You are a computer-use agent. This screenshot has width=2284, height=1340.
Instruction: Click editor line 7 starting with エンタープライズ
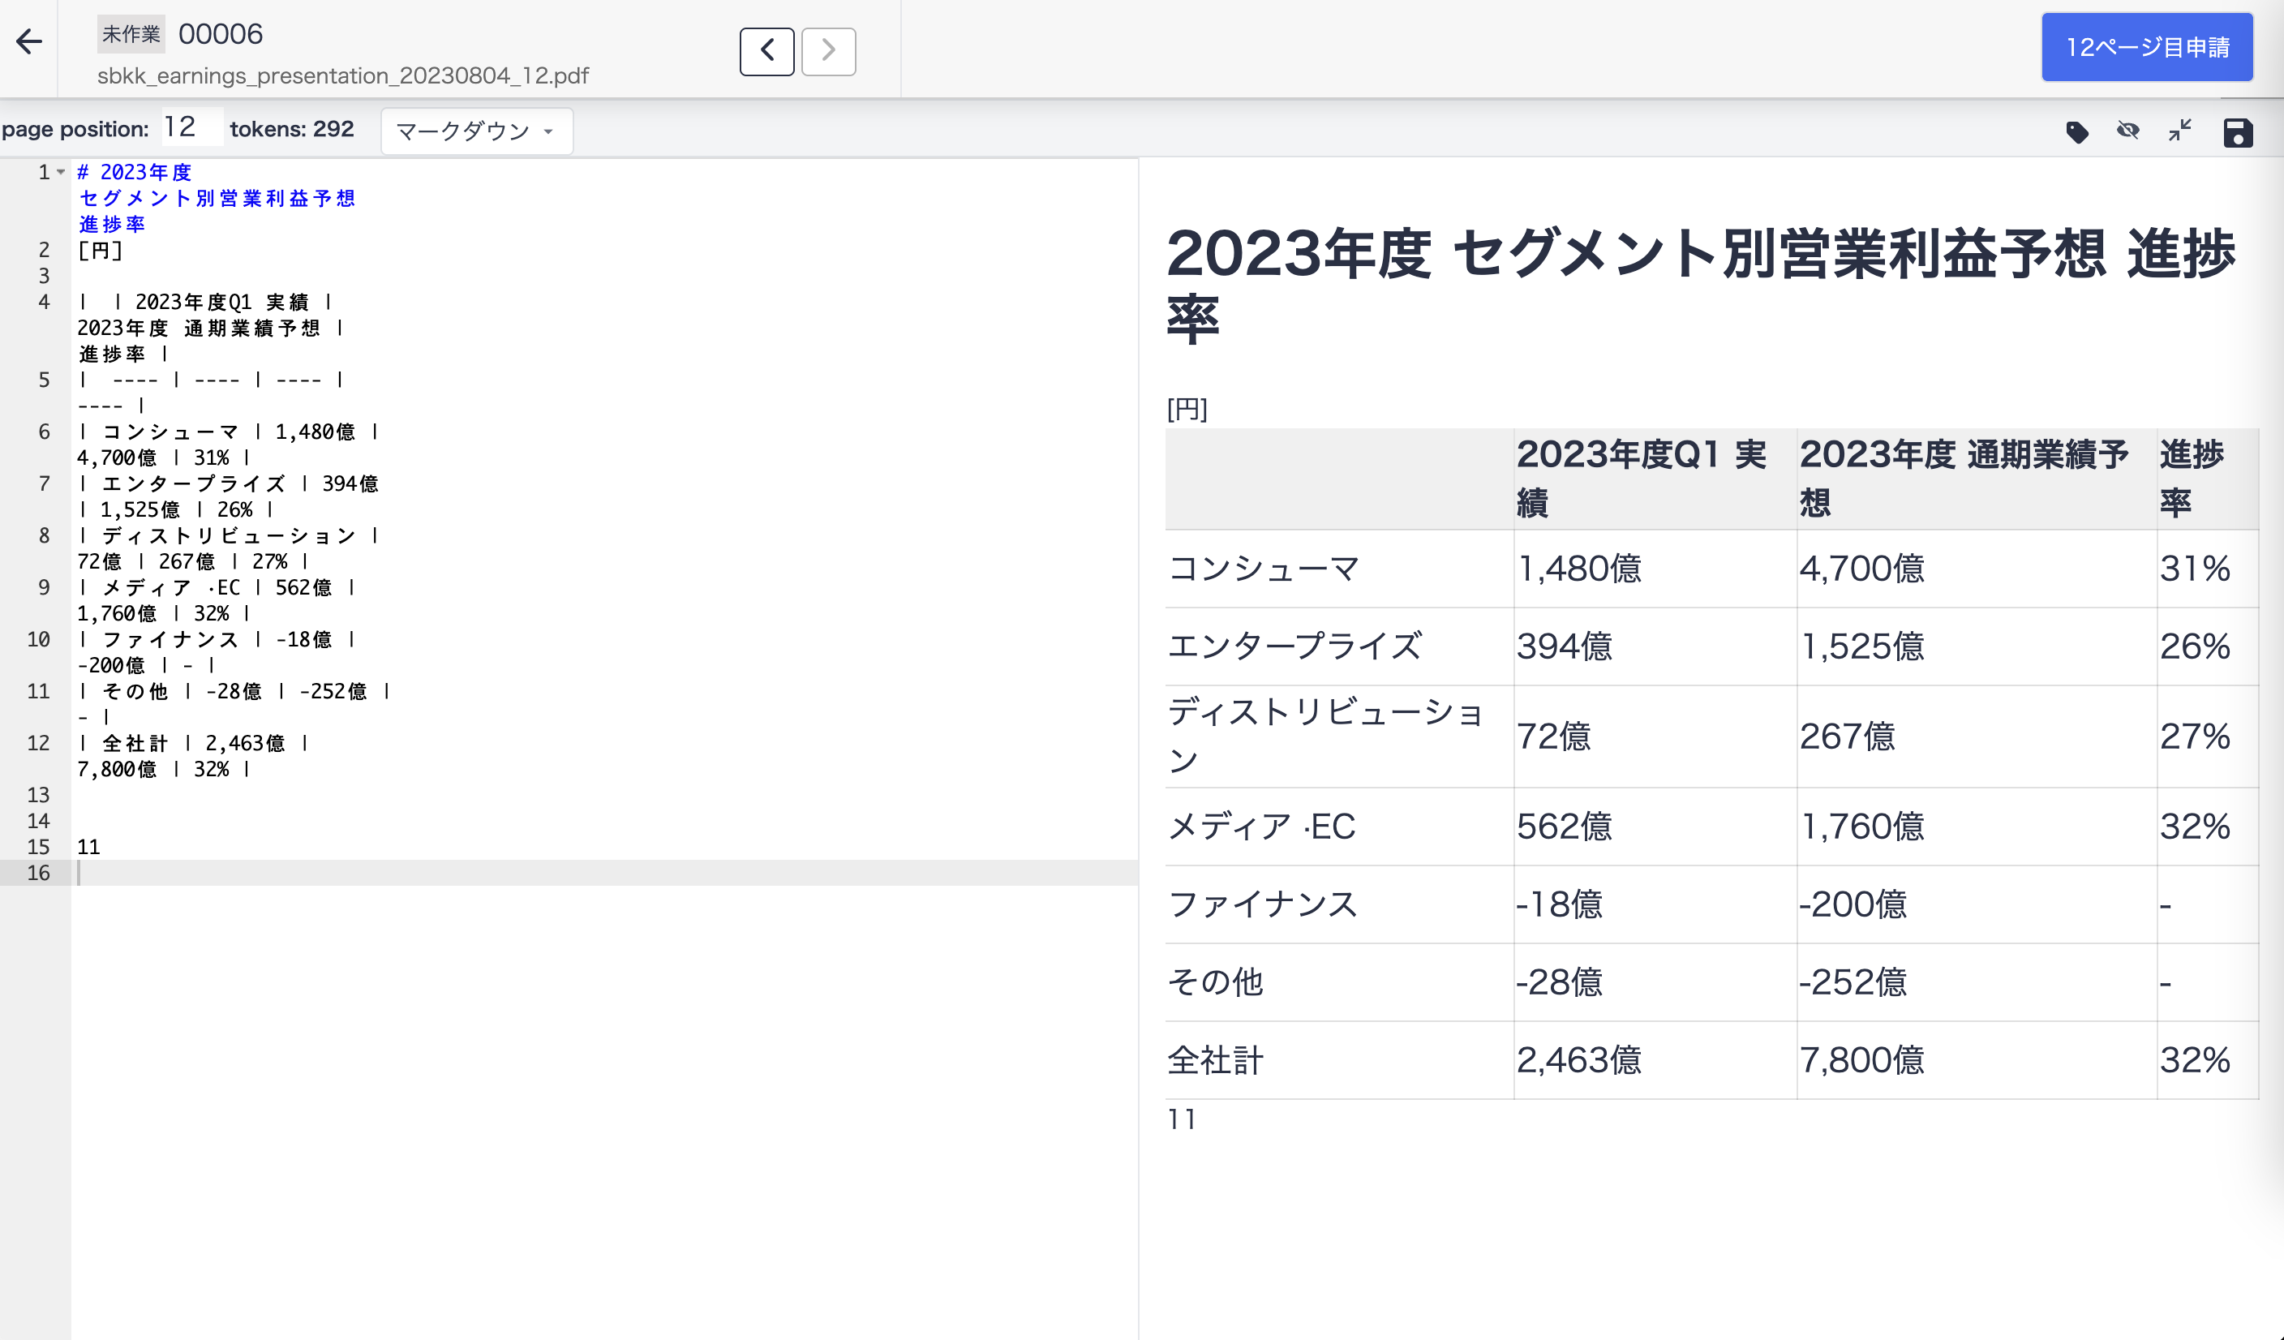227,496
